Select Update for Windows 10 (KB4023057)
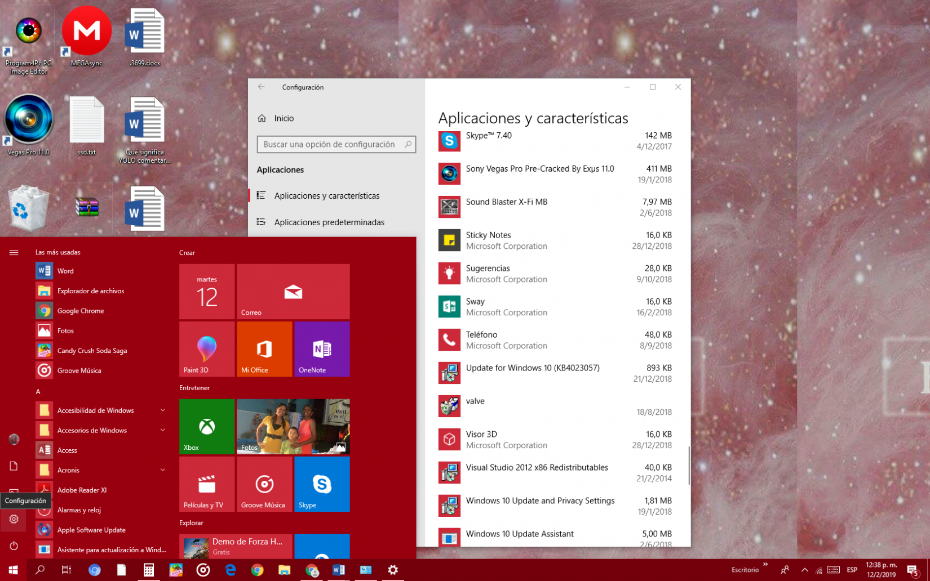The height and width of the screenshot is (581, 930). [556, 373]
